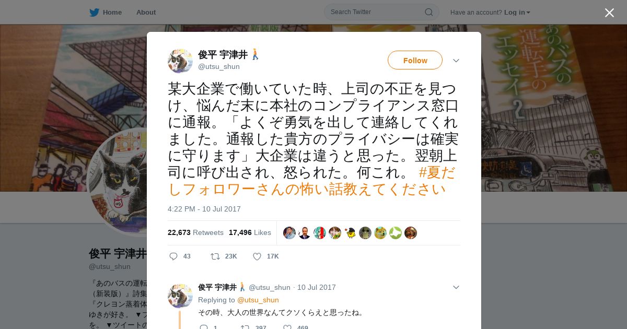Click the search magnifier icon
This screenshot has height=329, width=627.
tap(428, 12)
